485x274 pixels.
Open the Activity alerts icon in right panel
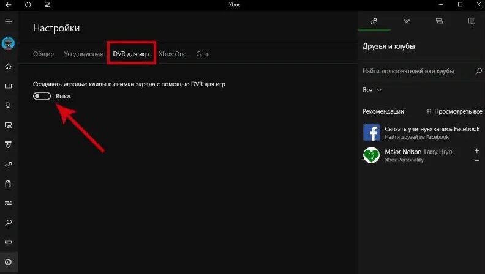tap(472, 21)
